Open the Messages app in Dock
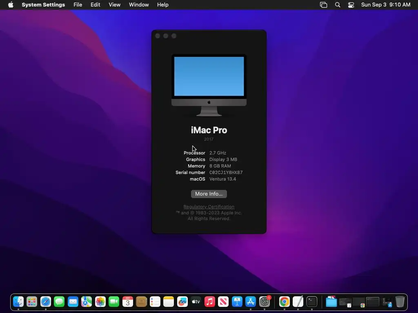The width and height of the screenshot is (418, 313). (59, 302)
